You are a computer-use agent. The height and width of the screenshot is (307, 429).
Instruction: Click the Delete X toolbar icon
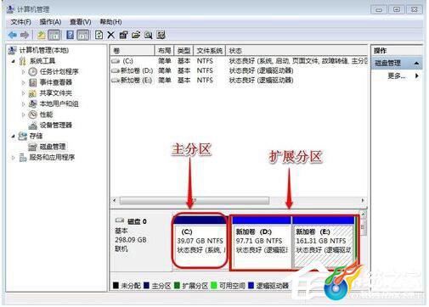[x=110, y=35]
